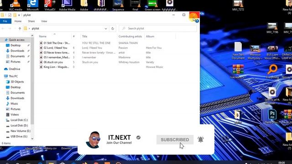Select Sequence desktop icon

click(118, 5)
